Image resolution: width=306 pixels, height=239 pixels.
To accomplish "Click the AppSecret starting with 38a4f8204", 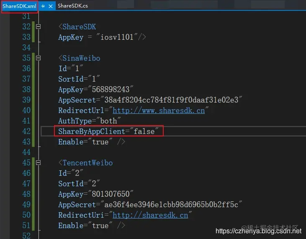I will [150, 100].
